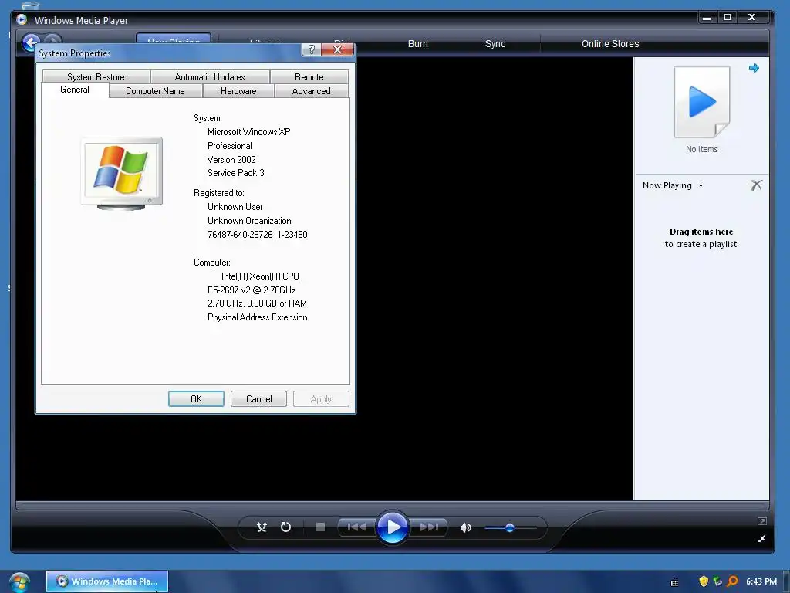Clear the list pane with the X icon

[x=756, y=185]
